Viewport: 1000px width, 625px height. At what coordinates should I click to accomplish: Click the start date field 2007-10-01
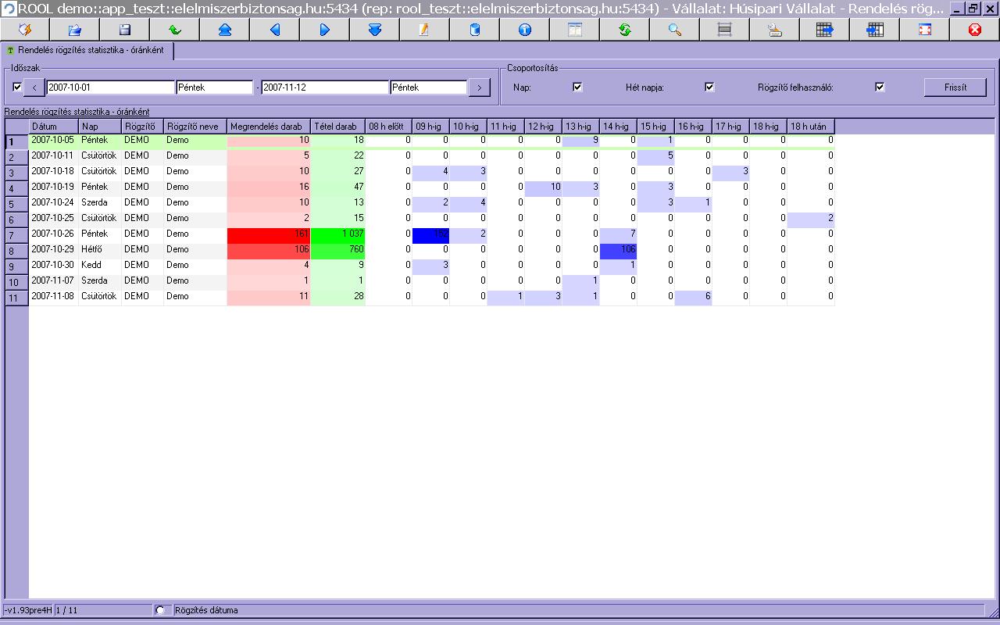109,87
